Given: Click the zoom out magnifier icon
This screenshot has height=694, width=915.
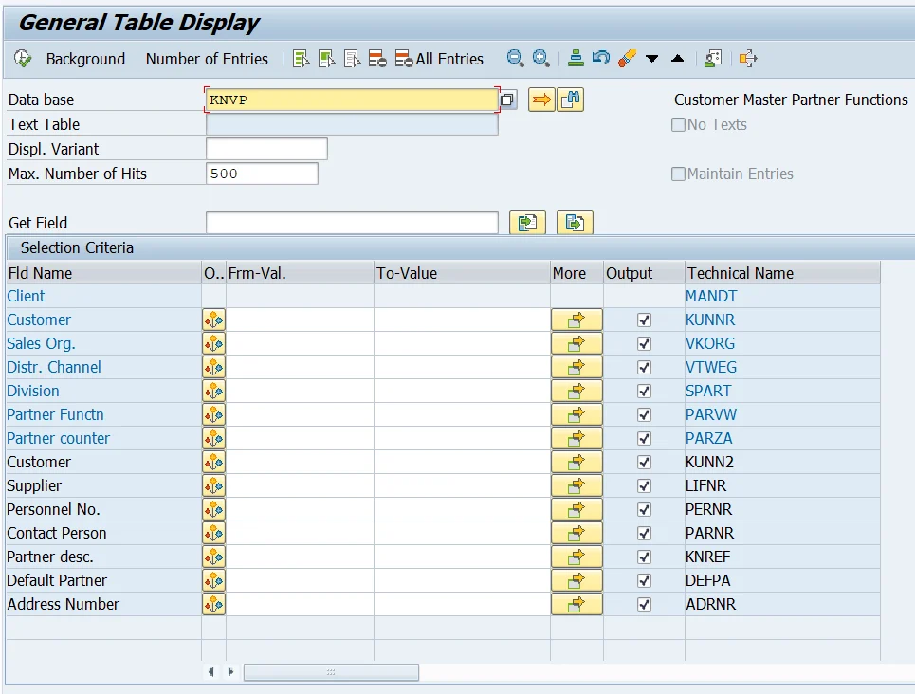Looking at the screenshot, I should [x=515, y=59].
